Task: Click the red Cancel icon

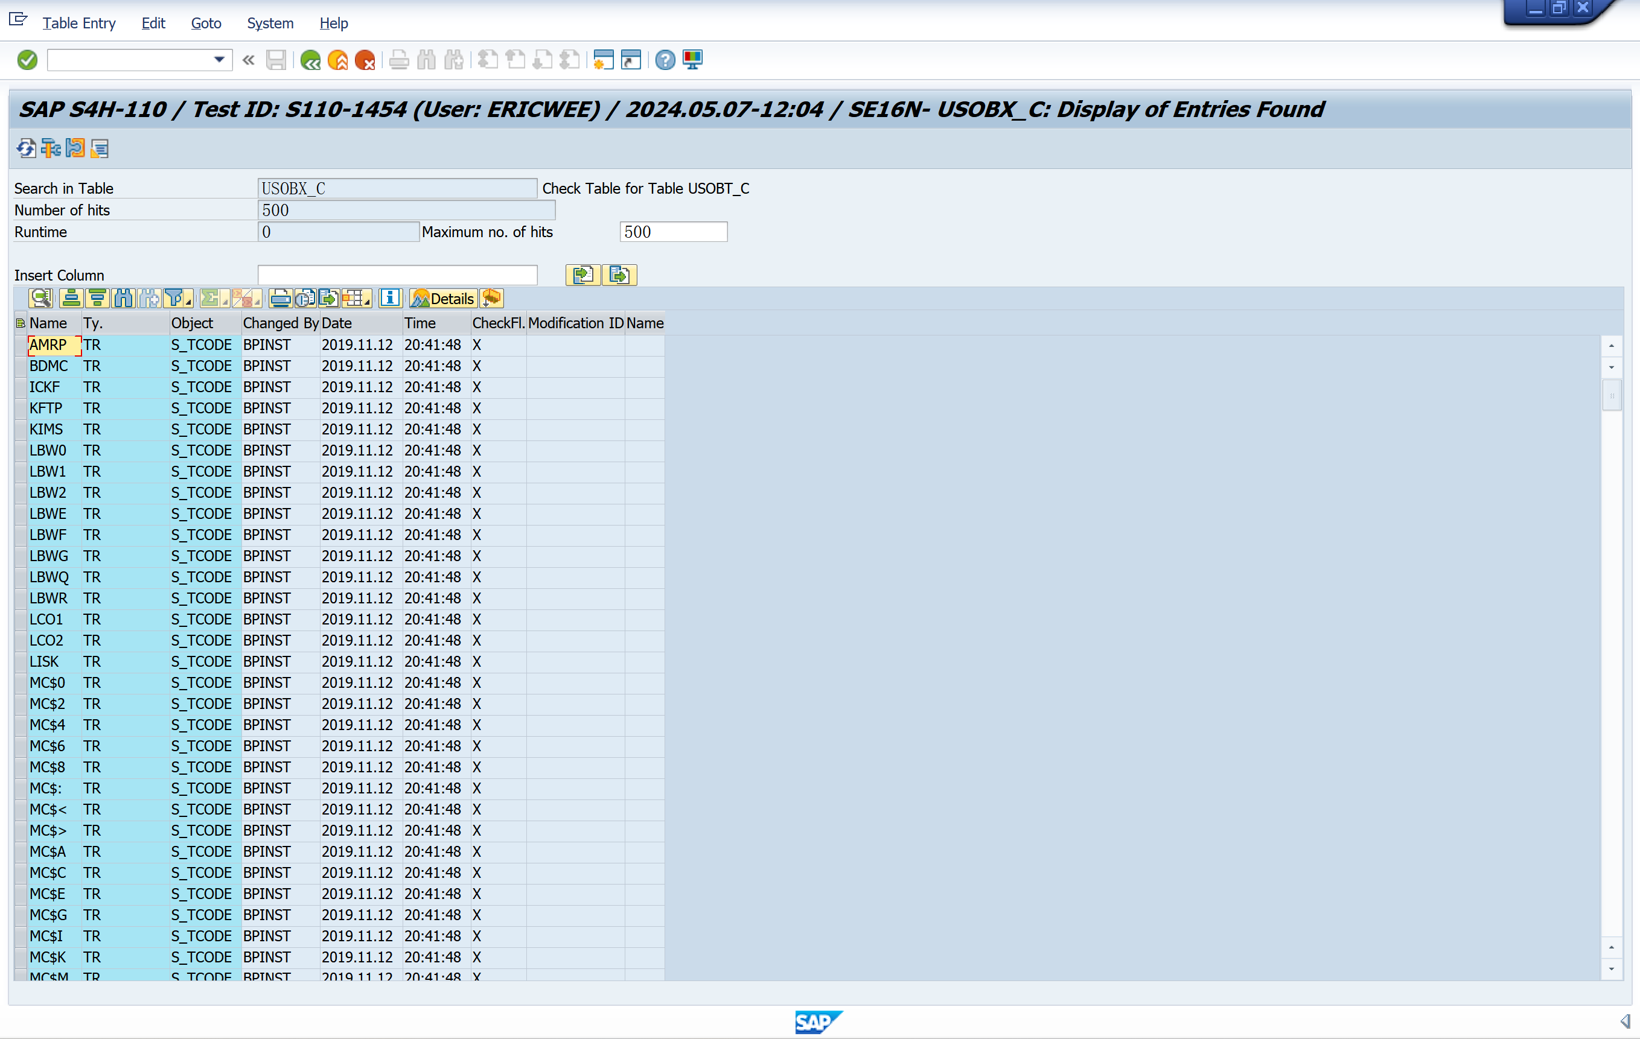Action: [365, 60]
